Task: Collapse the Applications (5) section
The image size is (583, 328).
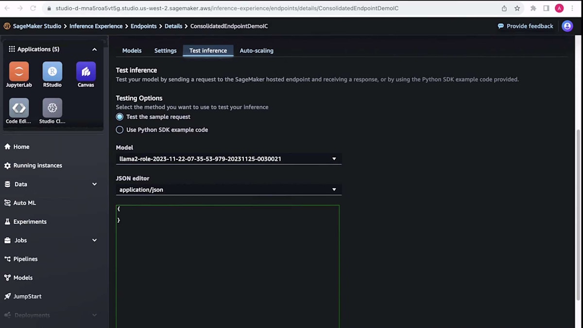Action: pyautogui.click(x=94, y=50)
